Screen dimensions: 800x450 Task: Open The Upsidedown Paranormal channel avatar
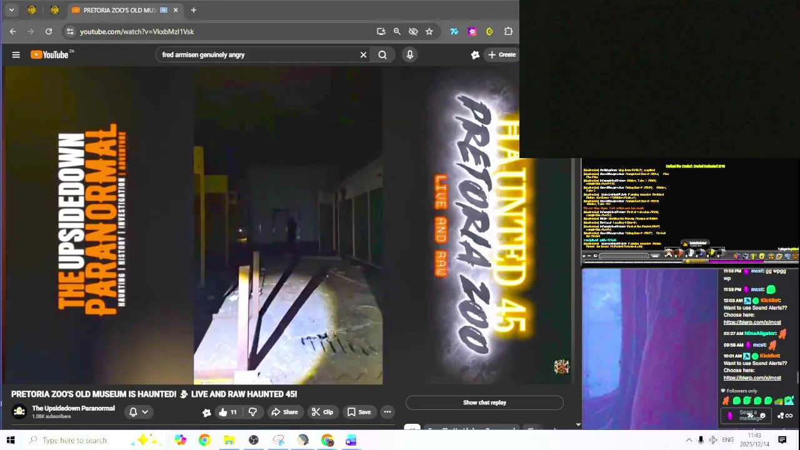click(x=19, y=412)
